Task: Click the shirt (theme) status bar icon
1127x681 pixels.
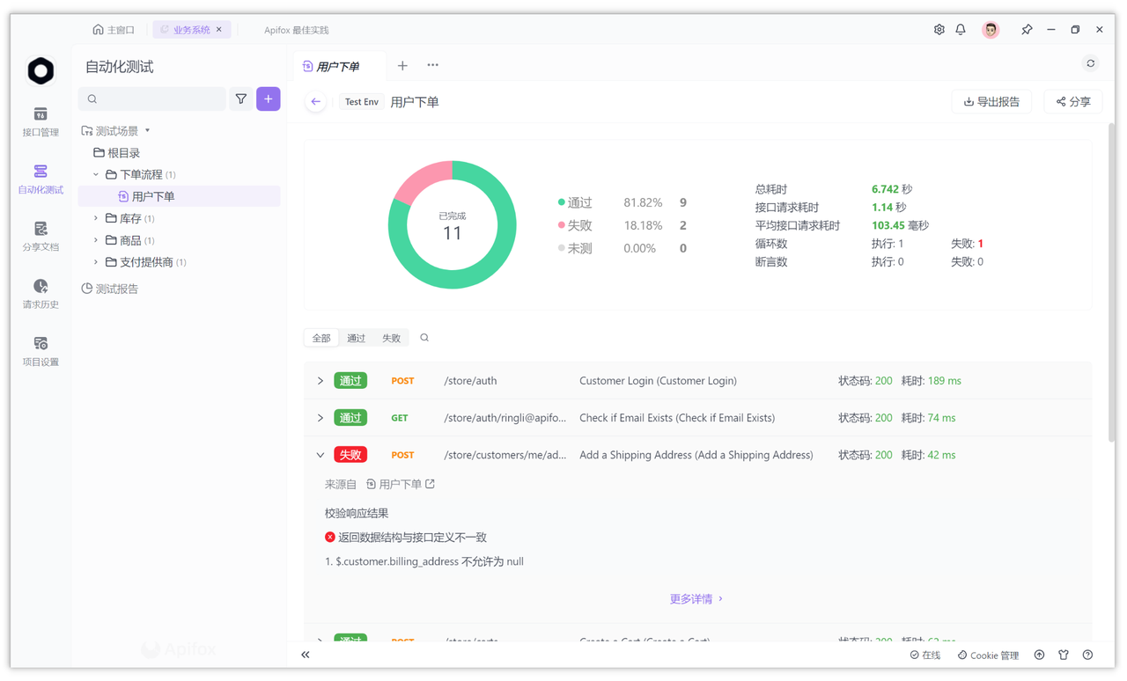Action: pyautogui.click(x=1064, y=655)
